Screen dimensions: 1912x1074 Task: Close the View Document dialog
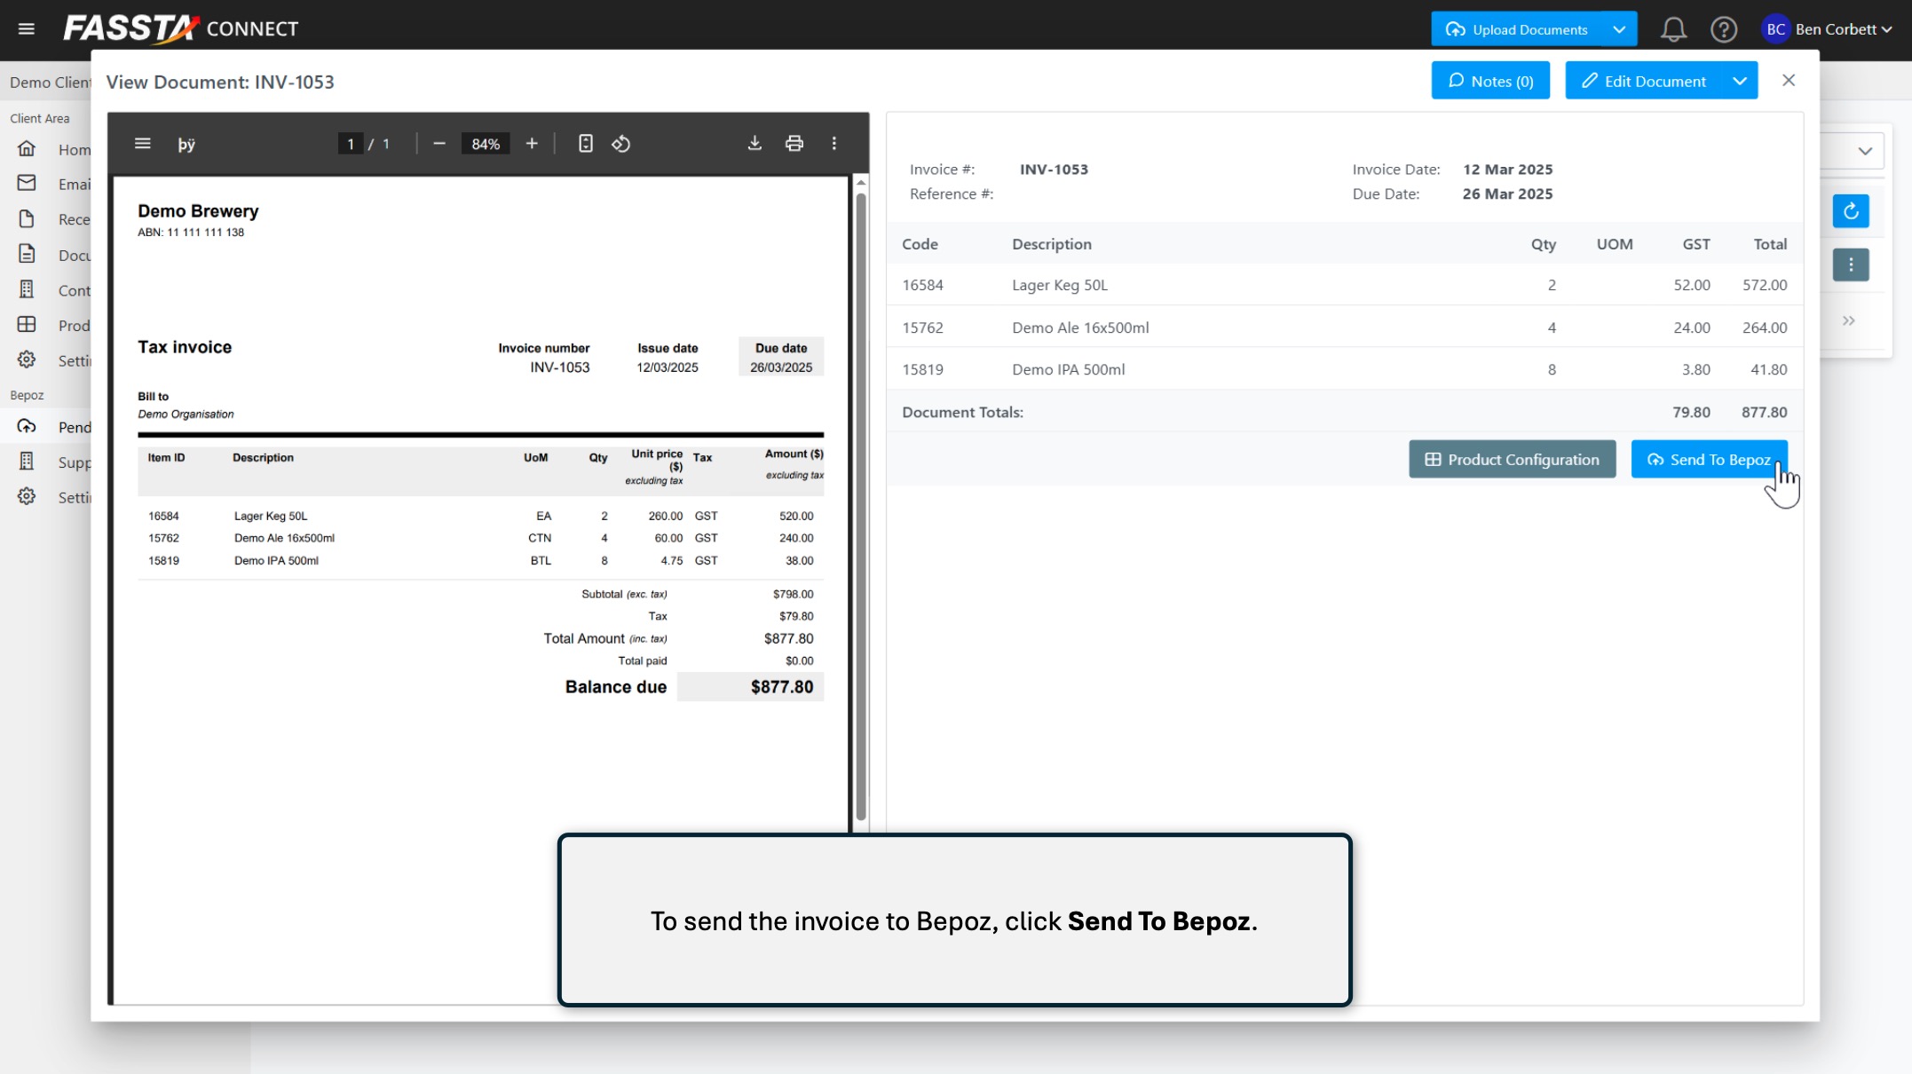1789,81
